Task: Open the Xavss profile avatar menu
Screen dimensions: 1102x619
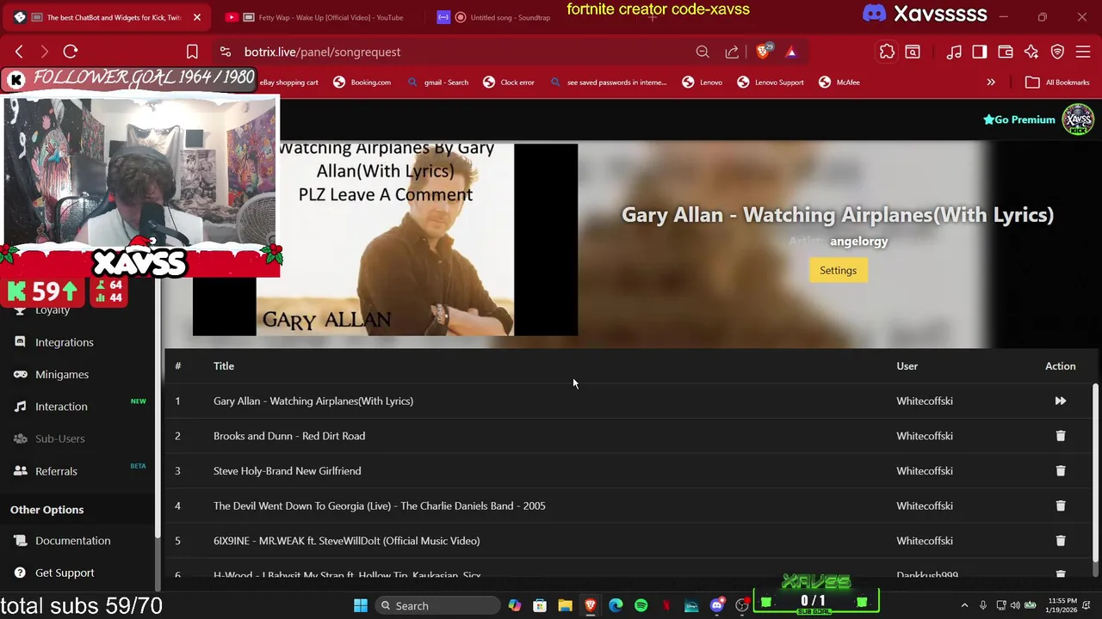Action: 1078,120
